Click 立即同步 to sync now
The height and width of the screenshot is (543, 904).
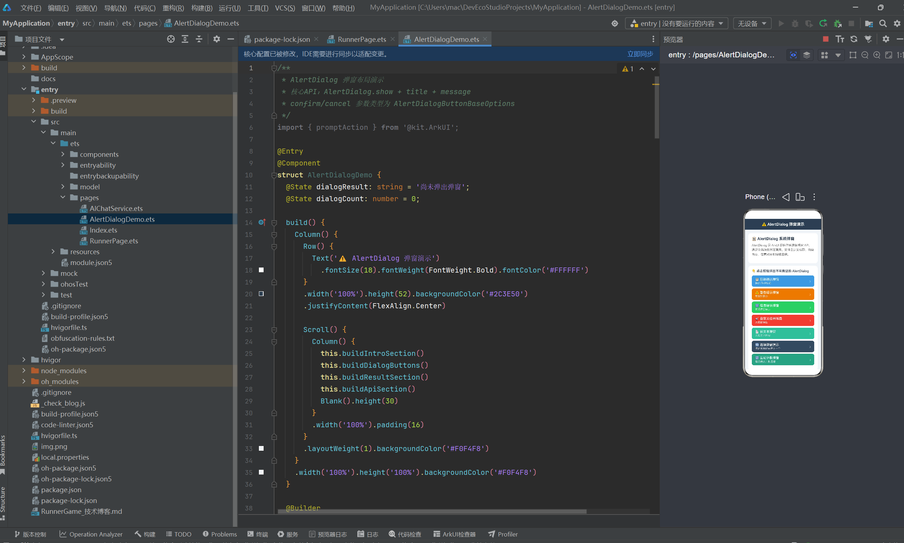[x=640, y=54]
